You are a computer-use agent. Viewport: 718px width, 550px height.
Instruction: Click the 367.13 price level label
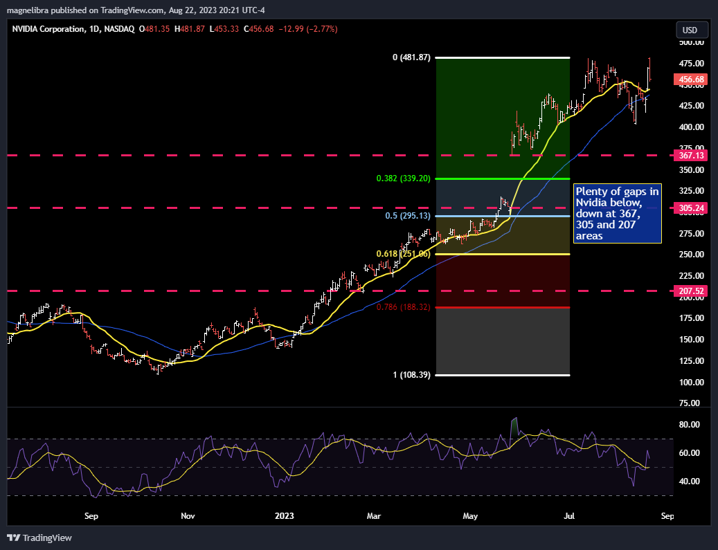click(x=691, y=156)
